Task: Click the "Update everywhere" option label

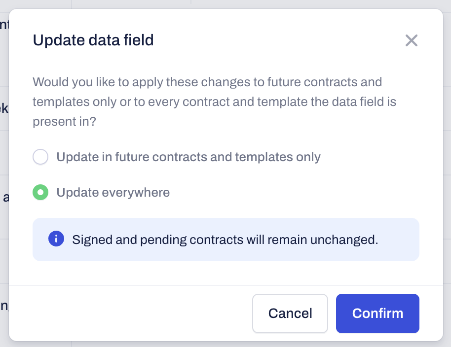Action: point(113,192)
